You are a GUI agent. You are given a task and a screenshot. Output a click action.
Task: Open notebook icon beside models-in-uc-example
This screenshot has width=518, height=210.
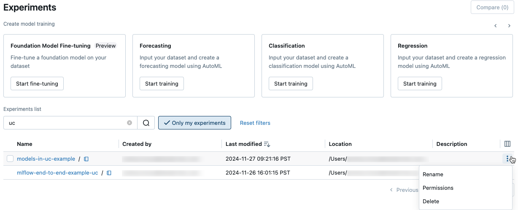tap(86, 159)
